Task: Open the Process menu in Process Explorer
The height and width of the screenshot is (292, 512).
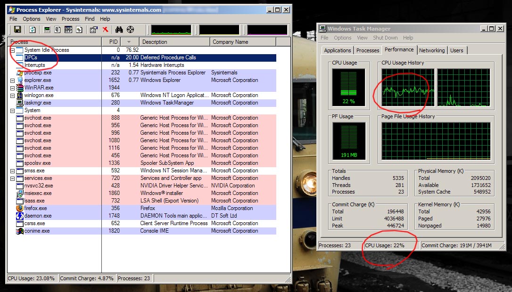Action: coord(71,19)
